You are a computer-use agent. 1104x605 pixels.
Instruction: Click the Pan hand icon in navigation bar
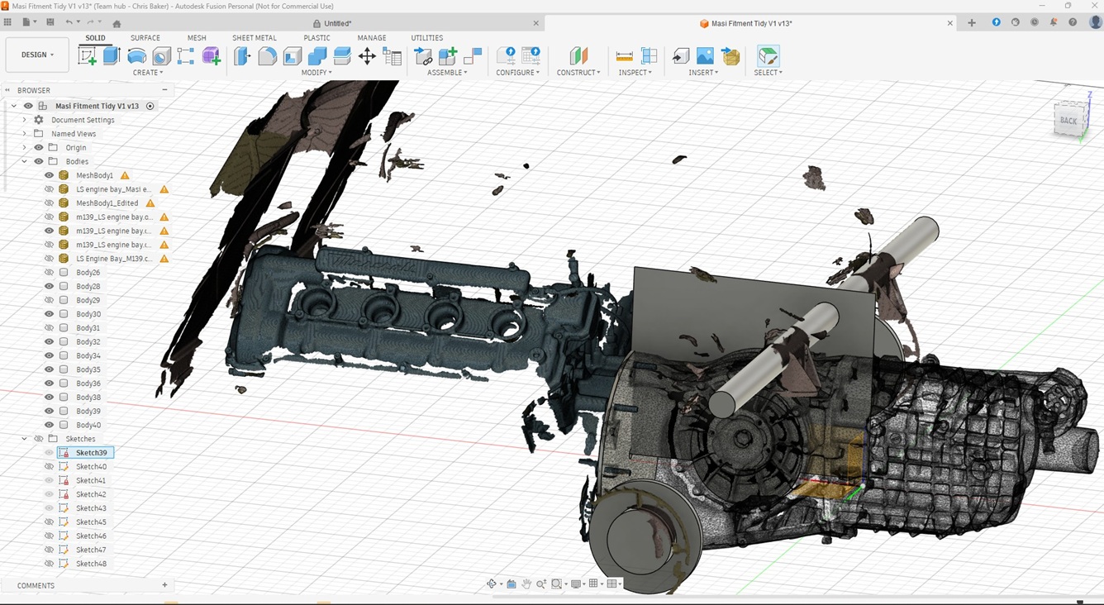click(x=526, y=584)
